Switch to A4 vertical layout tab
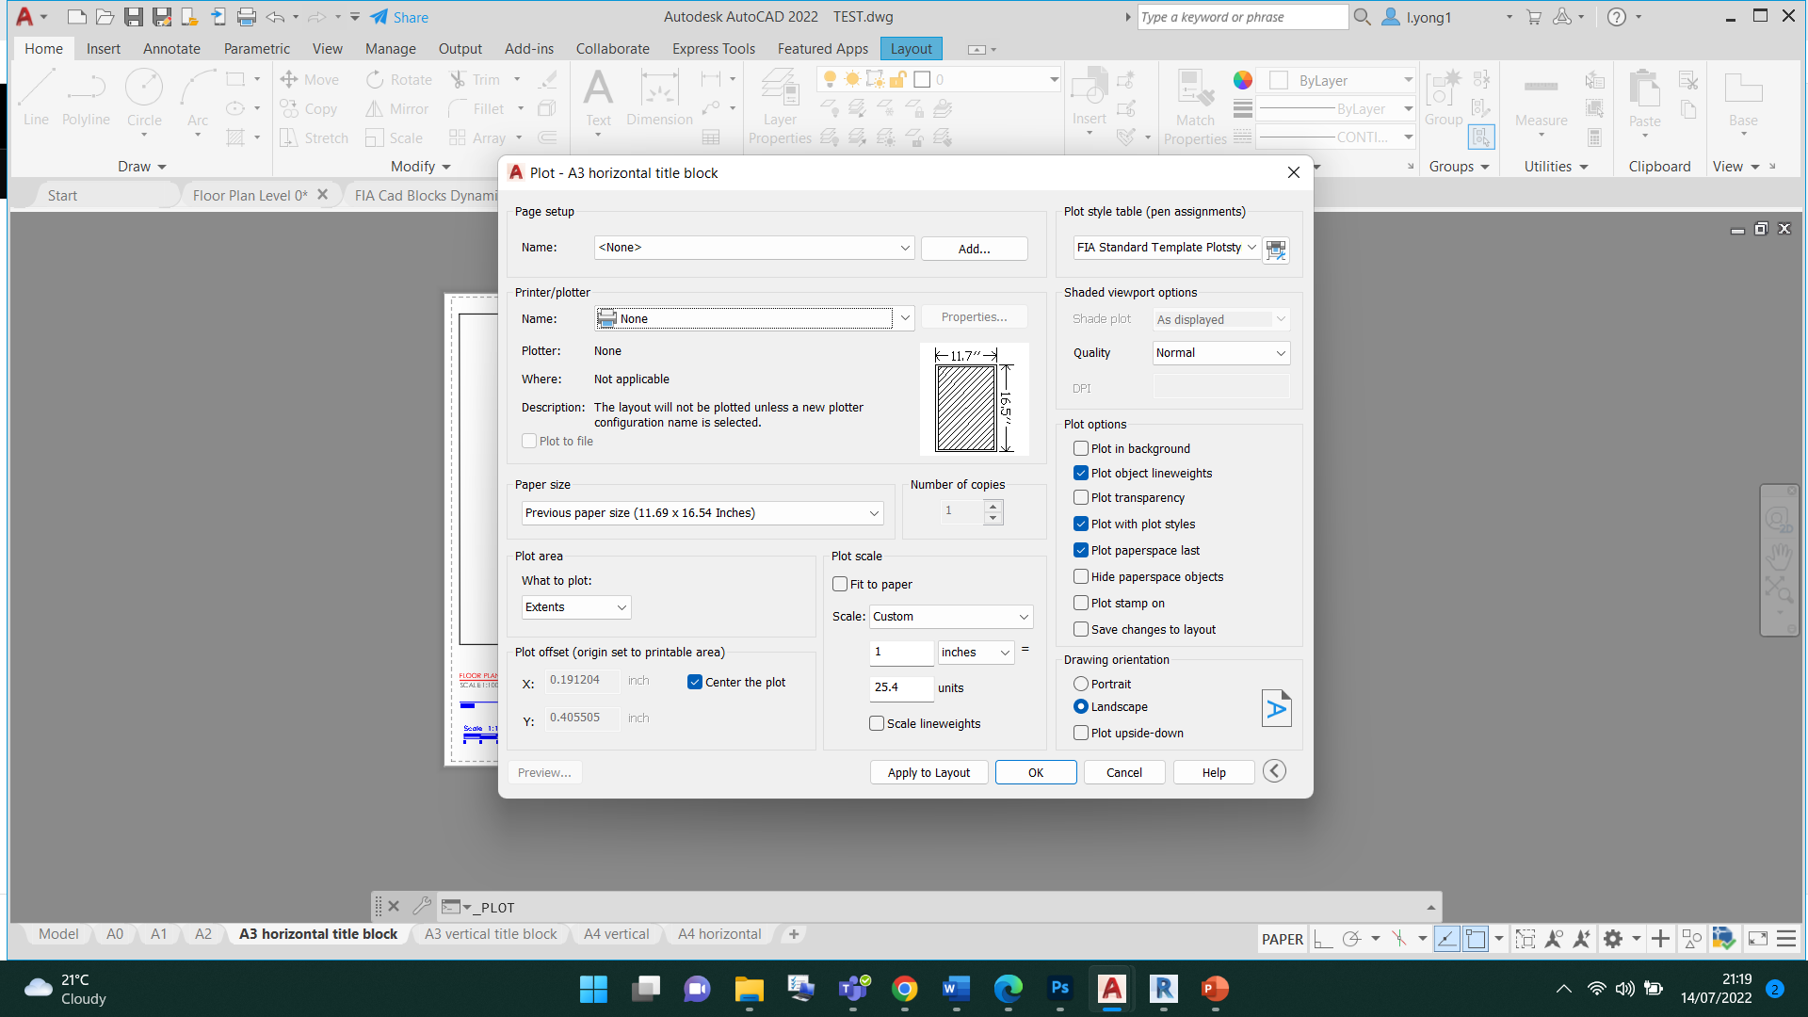This screenshot has width=1808, height=1017. point(616,934)
